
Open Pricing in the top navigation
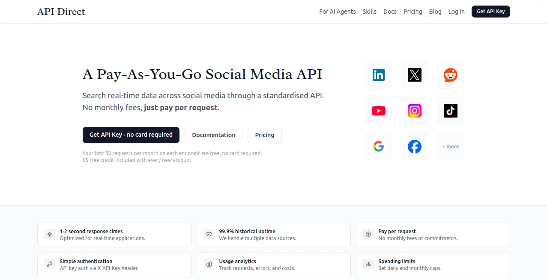(x=413, y=12)
